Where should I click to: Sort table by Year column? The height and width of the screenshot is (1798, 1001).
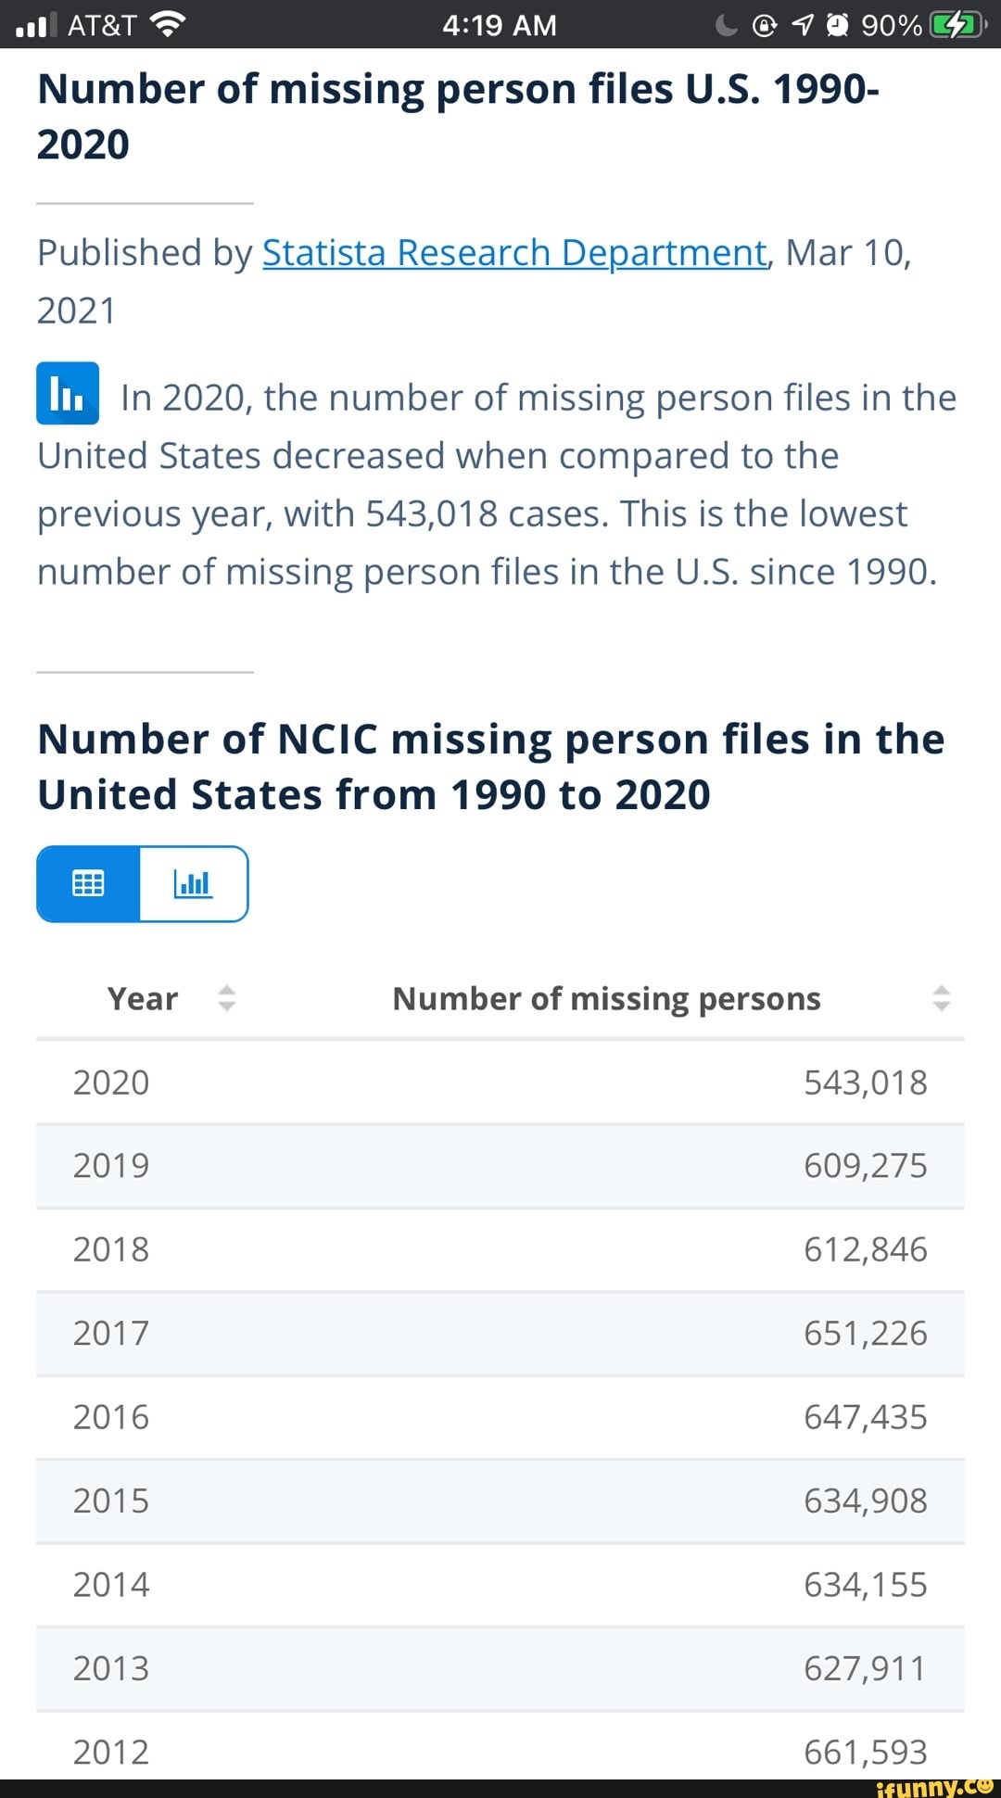pos(226,998)
